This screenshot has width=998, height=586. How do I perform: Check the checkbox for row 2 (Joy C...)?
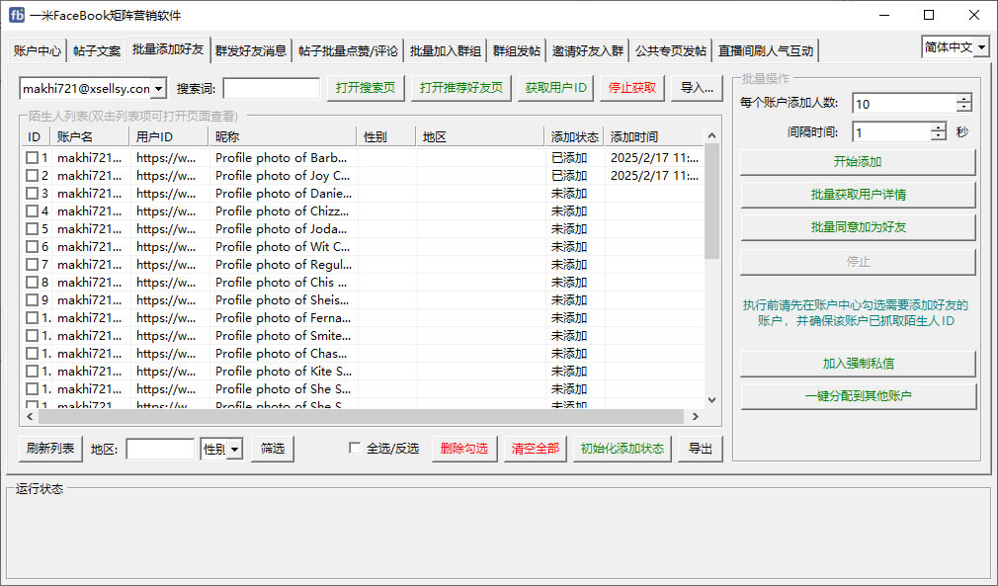pos(32,176)
